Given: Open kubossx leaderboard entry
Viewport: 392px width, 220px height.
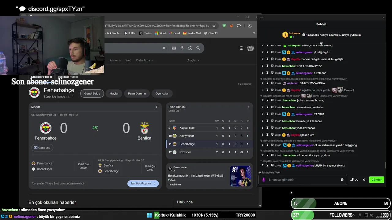Looking at the screenshot, I should 291,35.
